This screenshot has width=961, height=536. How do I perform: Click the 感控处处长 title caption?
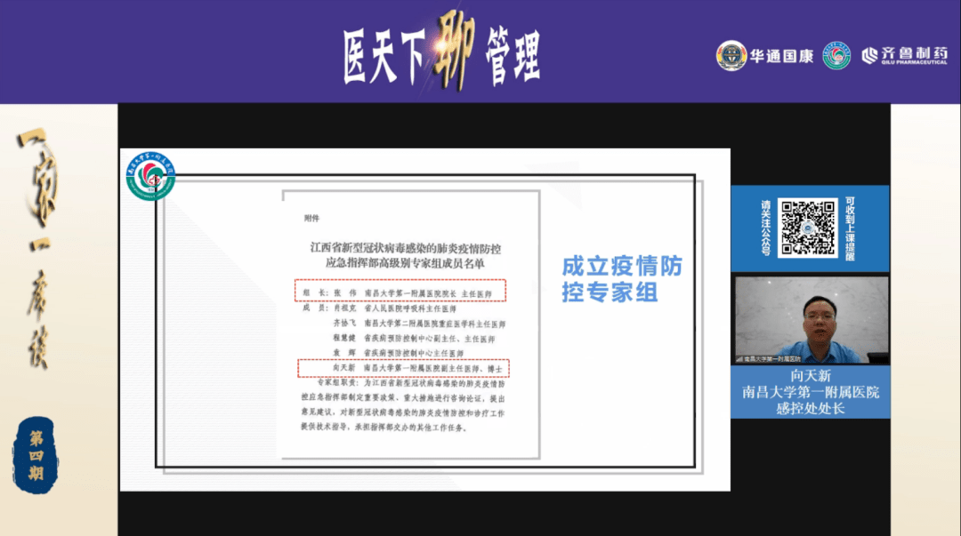(x=811, y=409)
